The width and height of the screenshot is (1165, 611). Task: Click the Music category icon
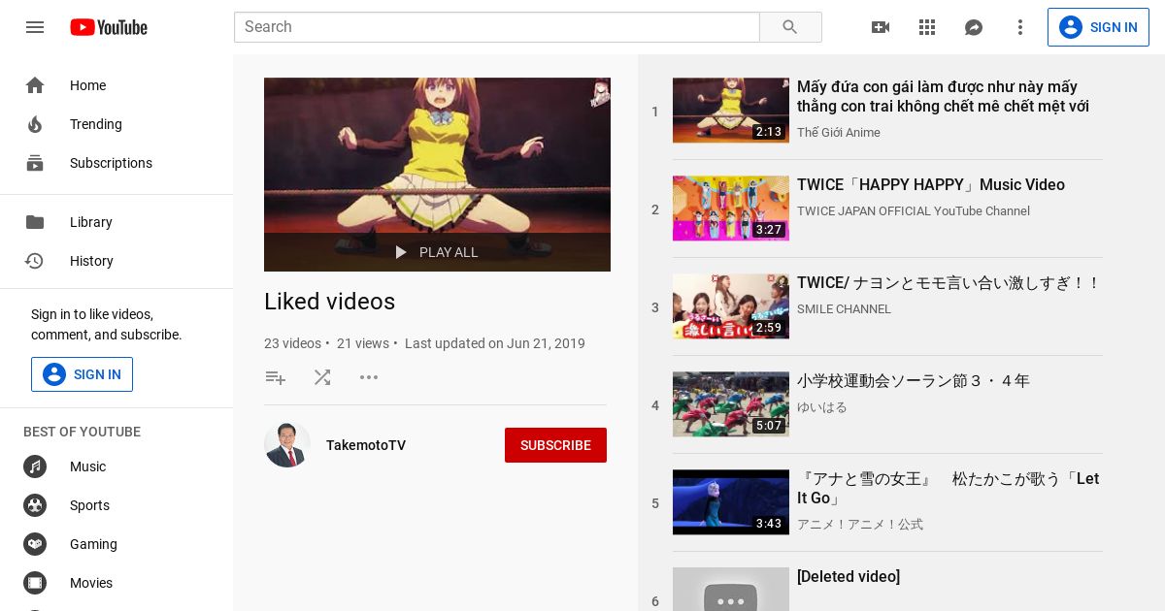pyautogui.click(x=35, y=466)
